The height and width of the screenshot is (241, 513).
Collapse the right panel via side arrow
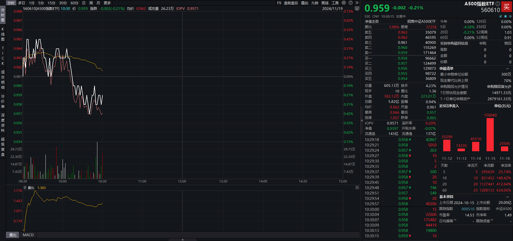pos(362,121)
